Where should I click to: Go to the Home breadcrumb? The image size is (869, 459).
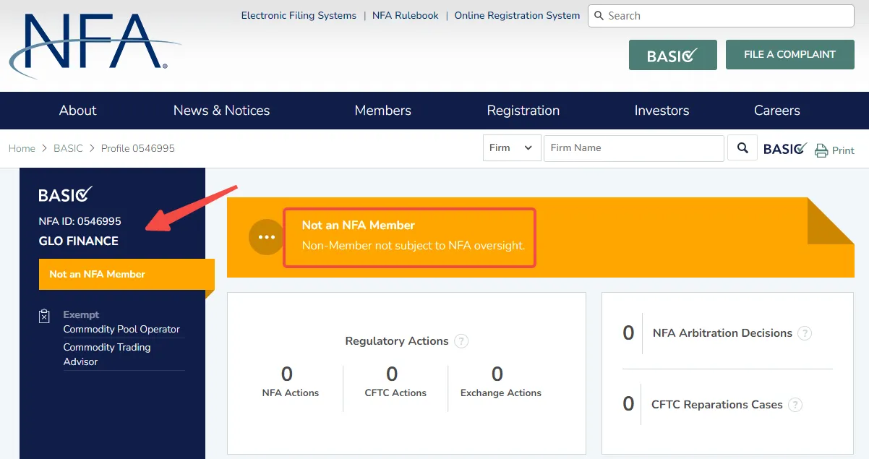click(22, 148)
